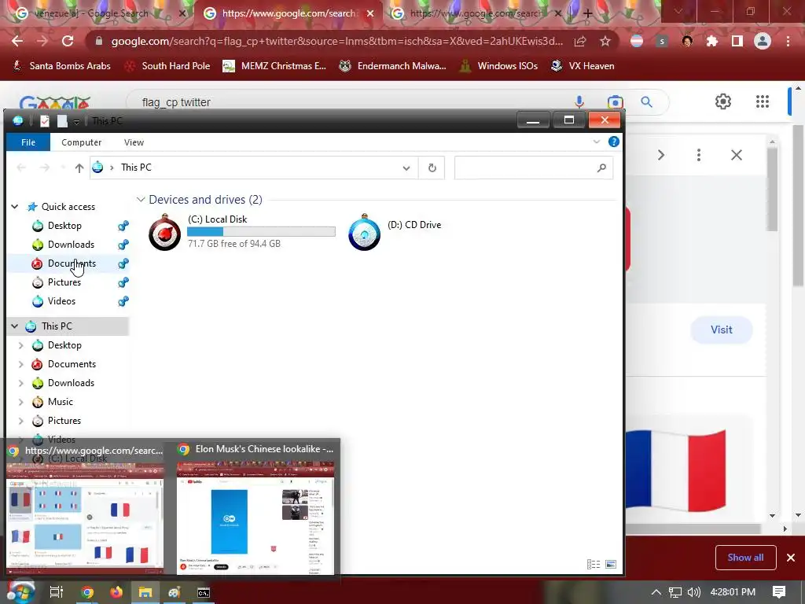Select Downloads under Quick access
Image resolution: width=805 pixels, height=604 pixels.
point(71,245)
